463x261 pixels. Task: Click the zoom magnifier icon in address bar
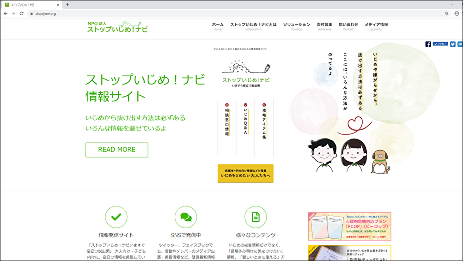[x=447, y=13]
